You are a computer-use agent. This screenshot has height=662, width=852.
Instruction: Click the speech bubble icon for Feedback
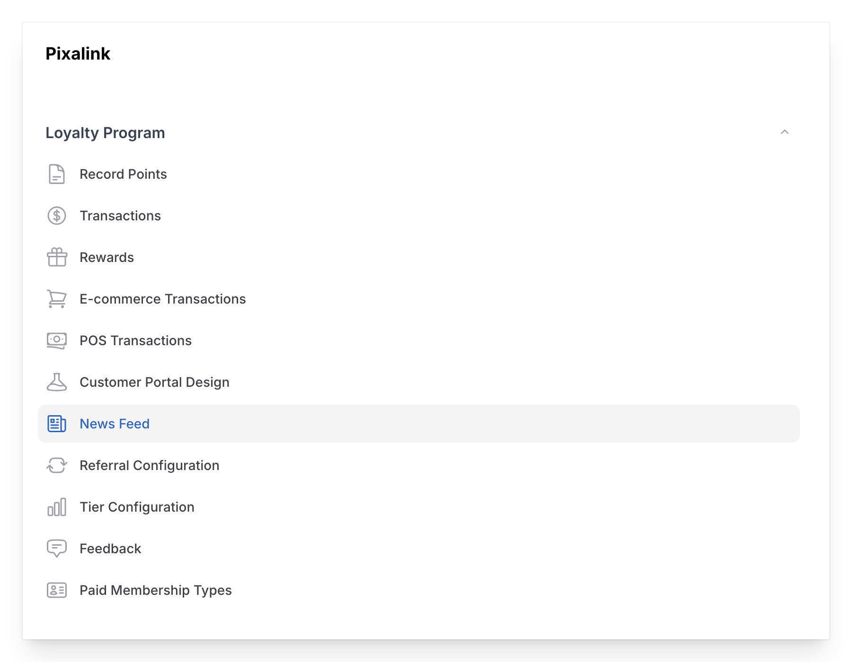click(56, 549)
